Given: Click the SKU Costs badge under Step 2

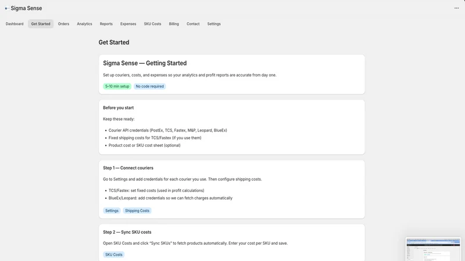Looking at the screenshot, I should (113, 255).
